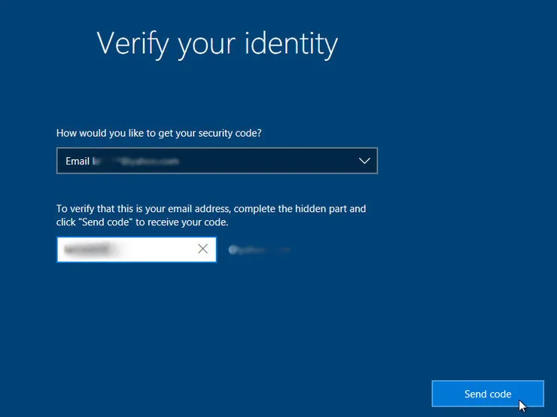The width and height of the screenshot is (557, 417).
Task: Focus the hidden email part input field
Action: pos(136,249)
